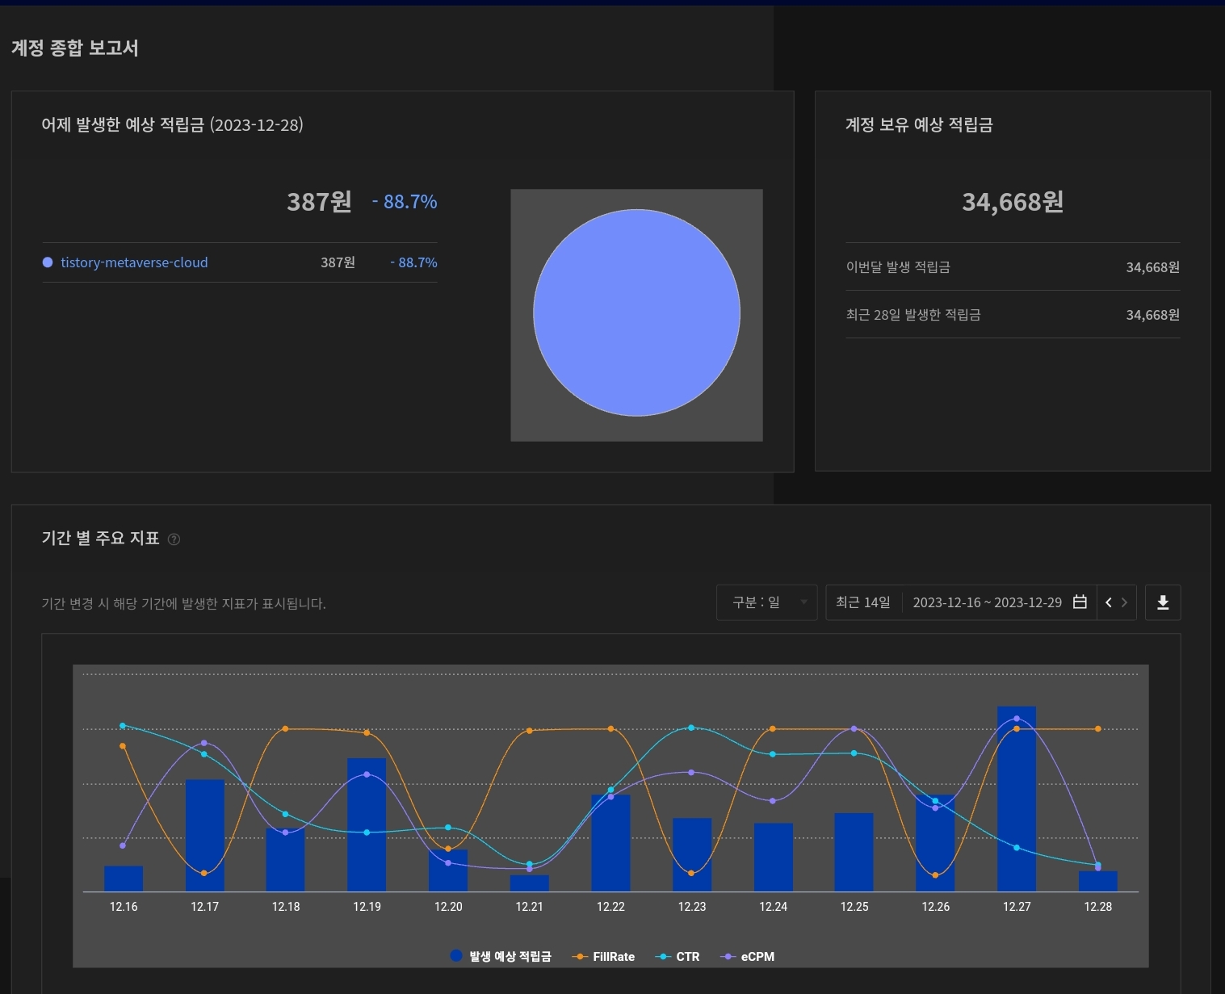The width and height of the screenshot is (1225, 994).
Task: Select the 34,668원 account balance total
Action: pos(1013,202)
